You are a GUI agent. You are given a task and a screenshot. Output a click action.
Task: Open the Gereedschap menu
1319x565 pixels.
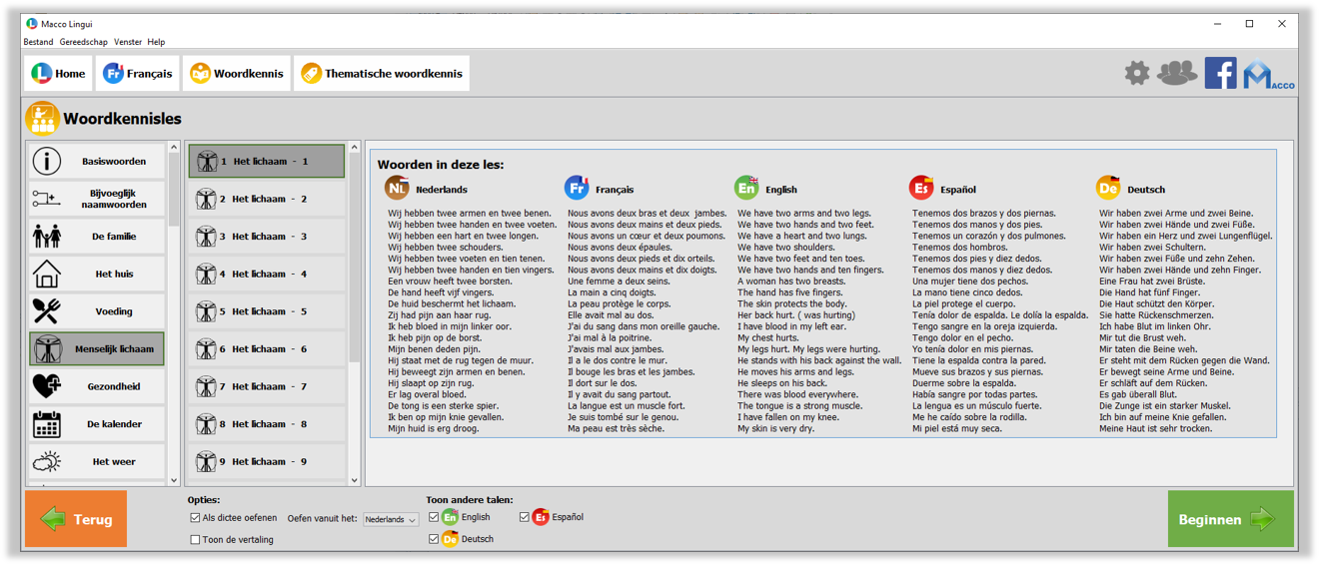point(83,42)
